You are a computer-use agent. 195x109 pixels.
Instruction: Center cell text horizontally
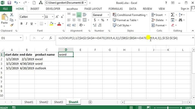(x=74, y=20)
